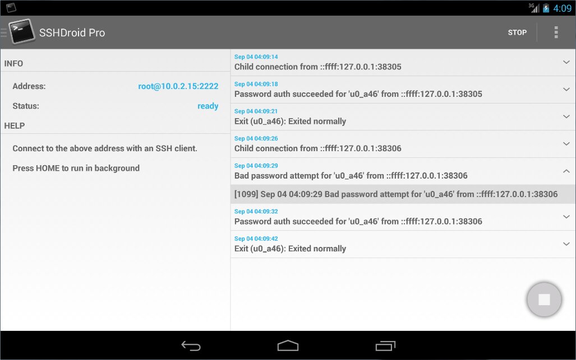Tap the Android Home navigation button
The width and height of the screenshot is (576, 360).
(x=288, y=345)
